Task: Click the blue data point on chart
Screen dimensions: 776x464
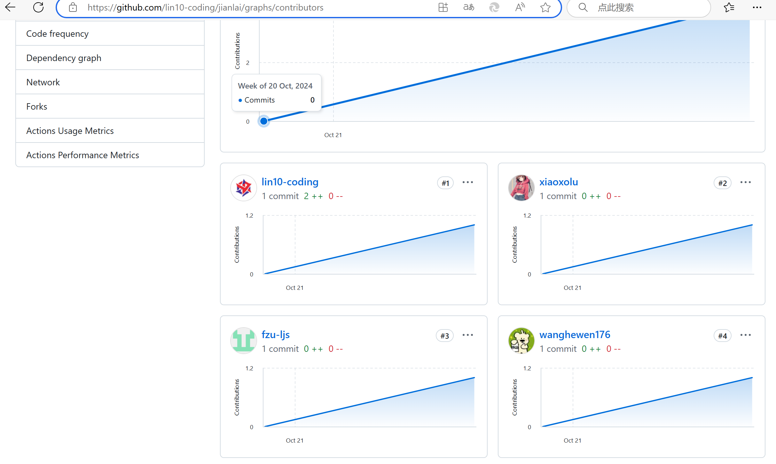Action: click(263, 121)
